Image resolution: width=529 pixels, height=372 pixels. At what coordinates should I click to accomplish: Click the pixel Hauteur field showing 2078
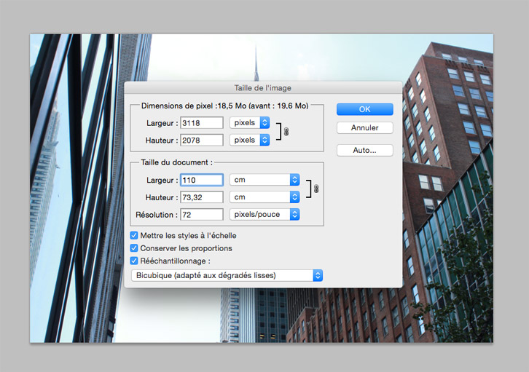coord(201,139)
